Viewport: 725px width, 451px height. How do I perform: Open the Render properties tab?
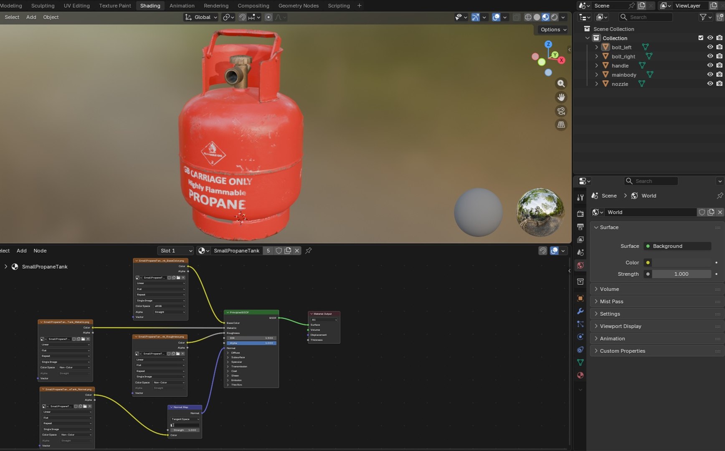click(x=580, y=213)
